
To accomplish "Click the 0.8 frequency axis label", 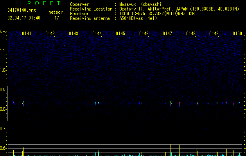I will [3, 109].
